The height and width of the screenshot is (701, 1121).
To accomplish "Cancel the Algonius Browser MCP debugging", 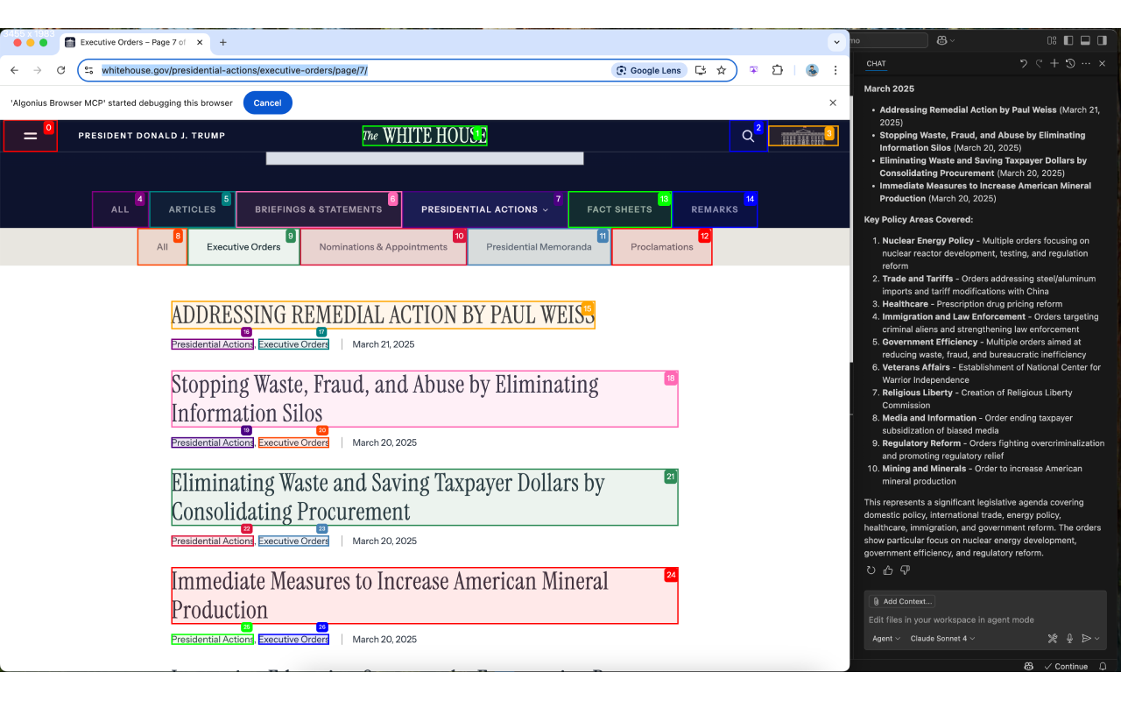I will (267, 103).
